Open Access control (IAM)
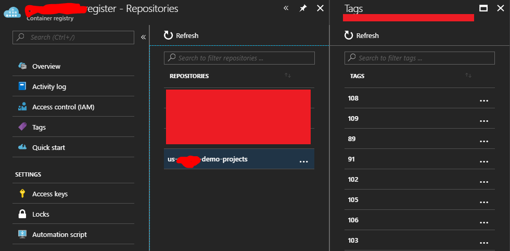The width and height of the screenshot is (510, 251). click(x=73, y=107)
